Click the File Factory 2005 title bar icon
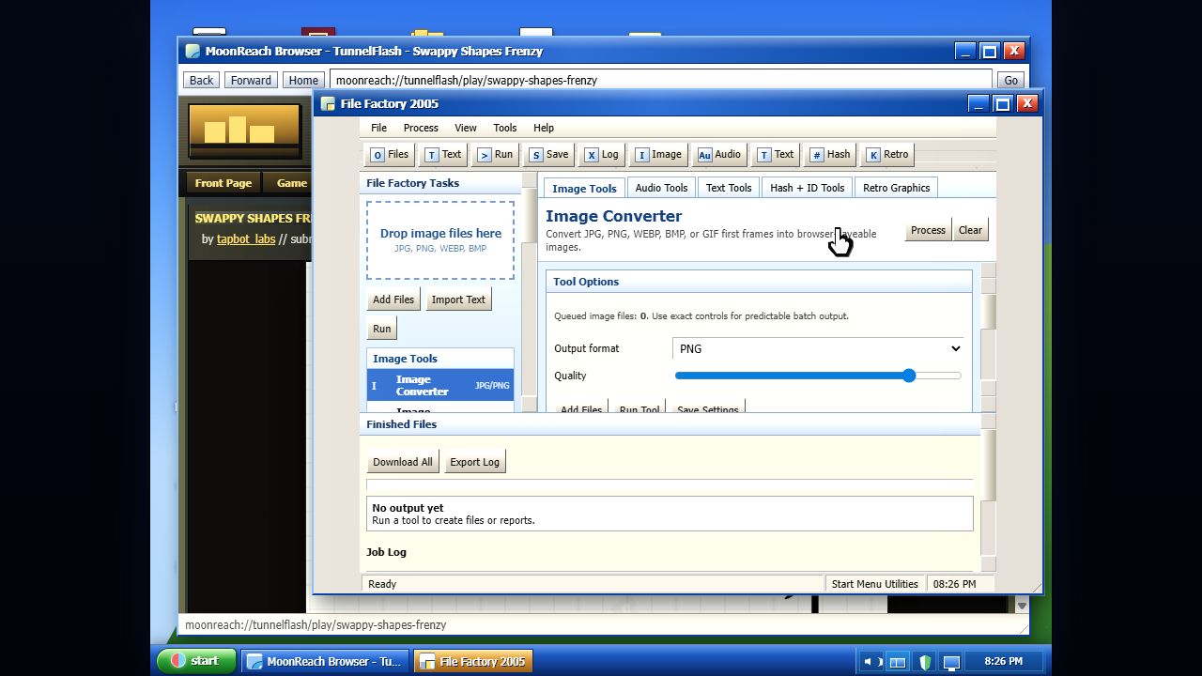 [328, 104]
